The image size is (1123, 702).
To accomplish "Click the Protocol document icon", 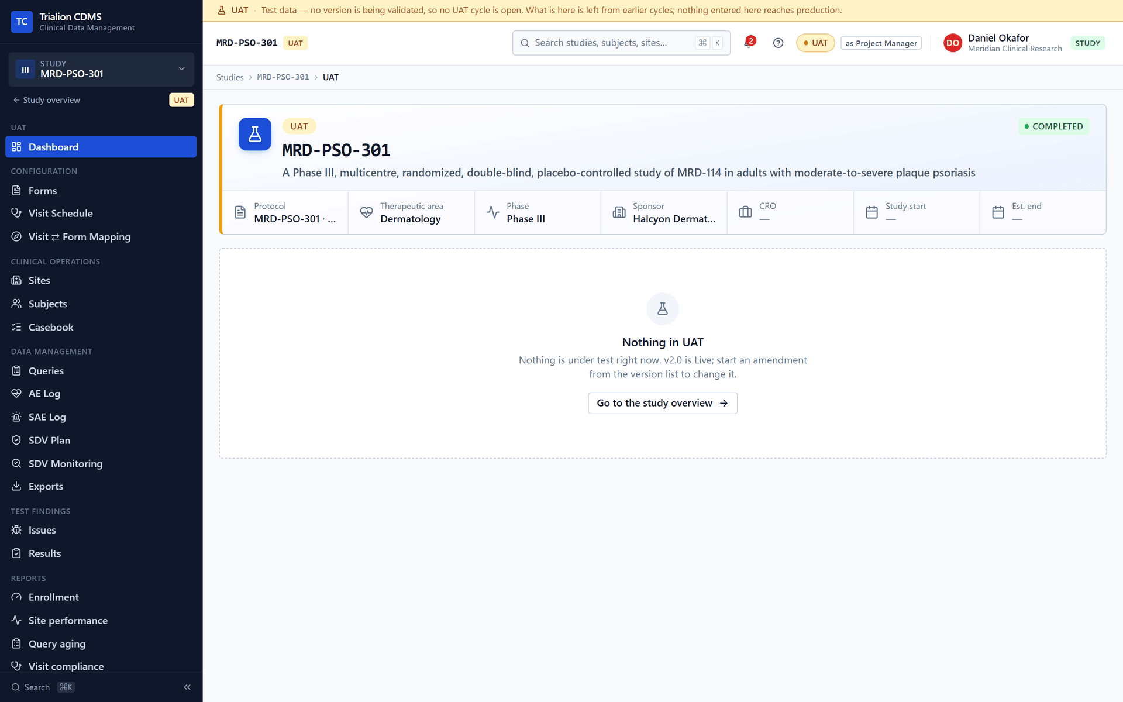I will [240, 212].
